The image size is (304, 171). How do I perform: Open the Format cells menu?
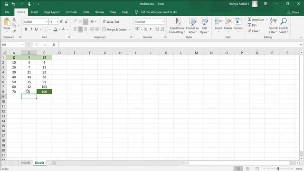click(238, 26)
